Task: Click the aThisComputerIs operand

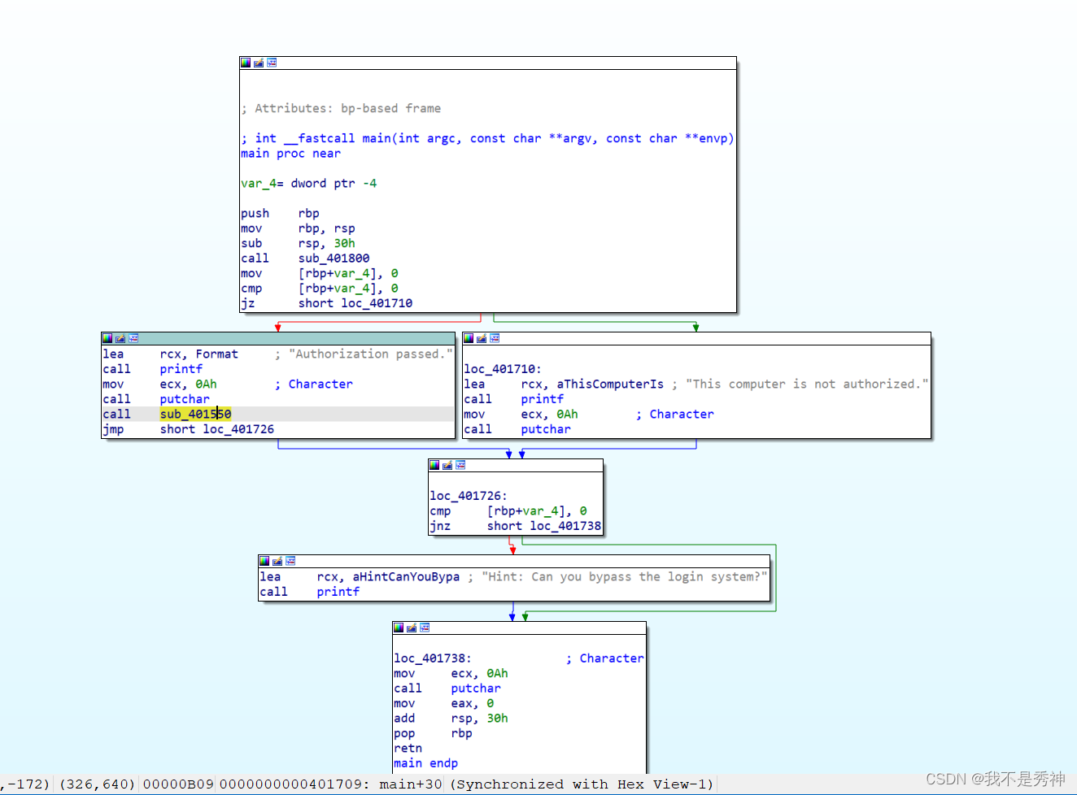Action: pyautogui.click(x=610, y=384)
